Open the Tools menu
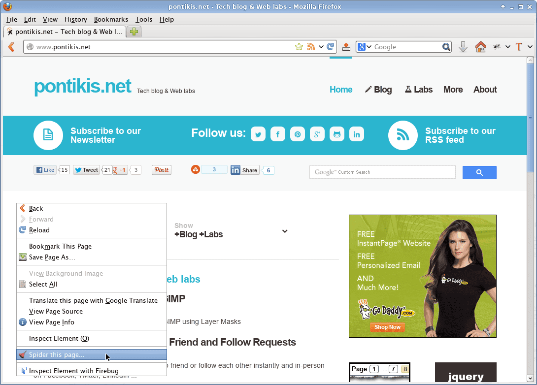Viewport: 537px width, 385px height. [143, 20]
